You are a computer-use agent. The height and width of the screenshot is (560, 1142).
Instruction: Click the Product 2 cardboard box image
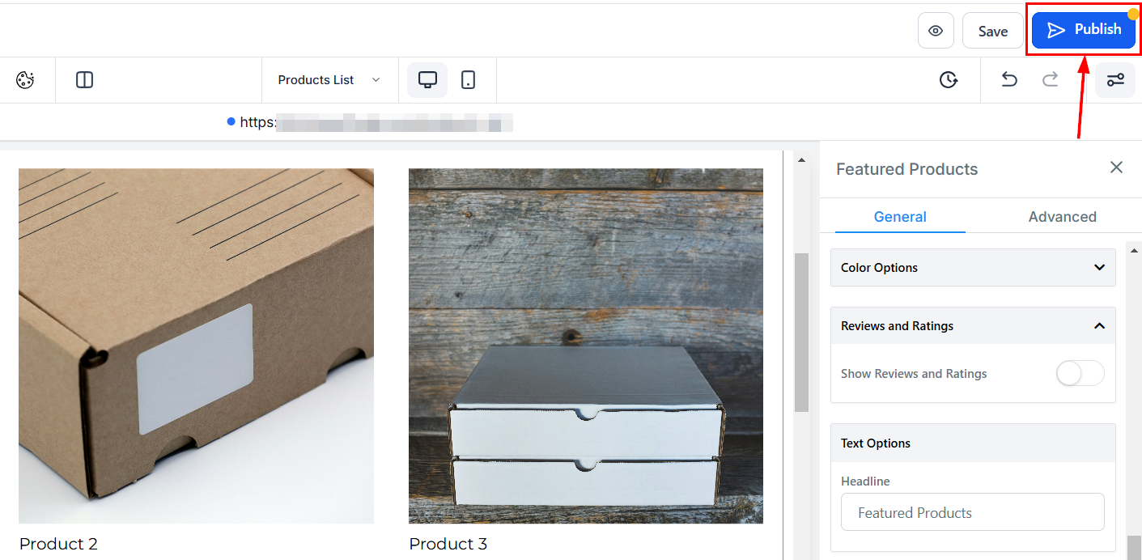[x=196, y=346]
